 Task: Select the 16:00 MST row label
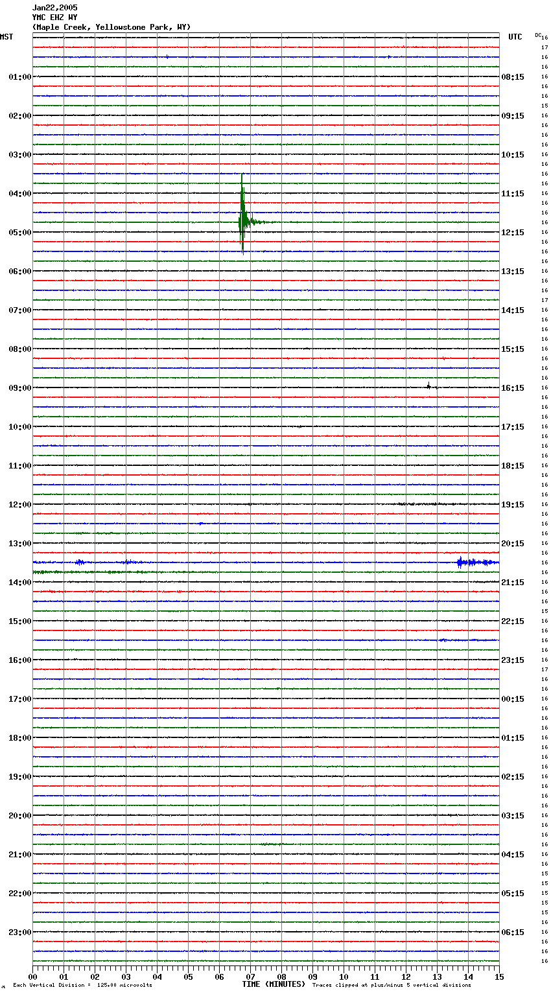point(20,660)
